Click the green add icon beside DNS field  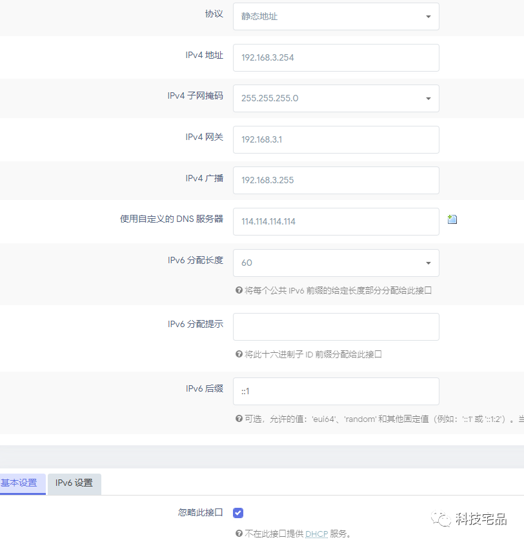coord(452,219)
